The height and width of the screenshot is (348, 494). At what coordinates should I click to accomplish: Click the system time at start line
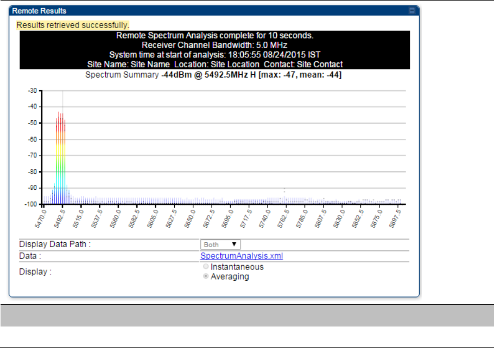(214, 55)
